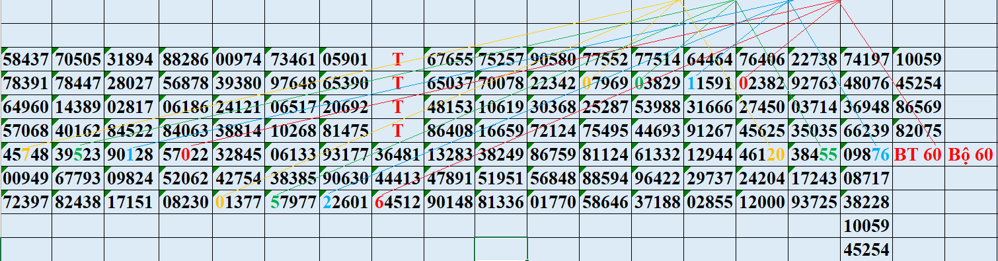Select the cell with 78391
Viewport: 998px width, 261px height.
point(26,84)
